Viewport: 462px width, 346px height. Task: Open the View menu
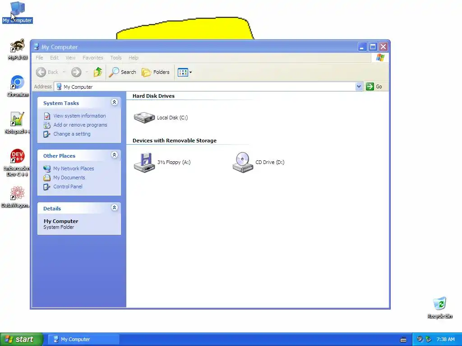point(70,58)
